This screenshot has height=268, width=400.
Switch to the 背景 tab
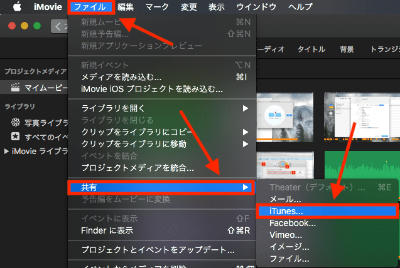pyautogui.click(x=347, y=49)
